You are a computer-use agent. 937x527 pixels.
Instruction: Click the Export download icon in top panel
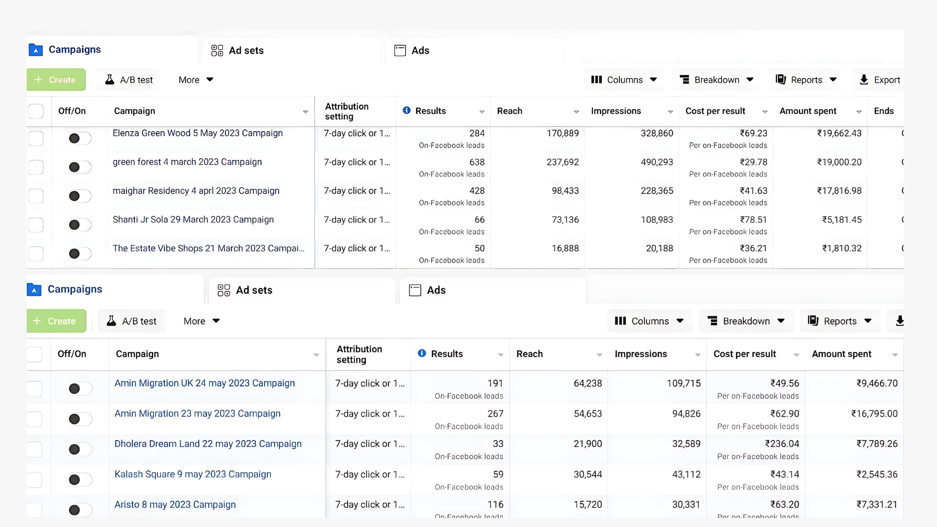click(x=864, y=80)
